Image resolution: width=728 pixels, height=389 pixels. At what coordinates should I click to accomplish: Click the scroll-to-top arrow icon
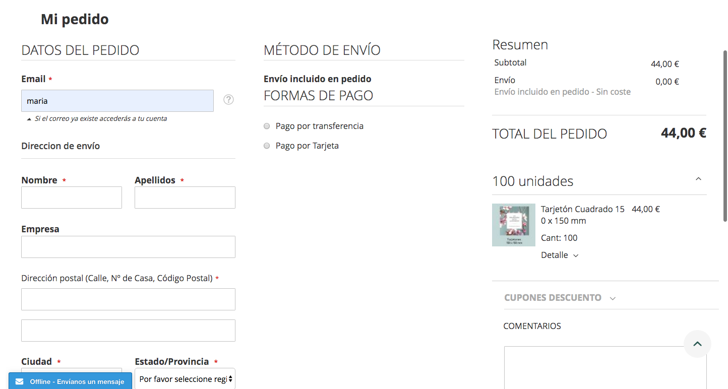pos(697,344)
